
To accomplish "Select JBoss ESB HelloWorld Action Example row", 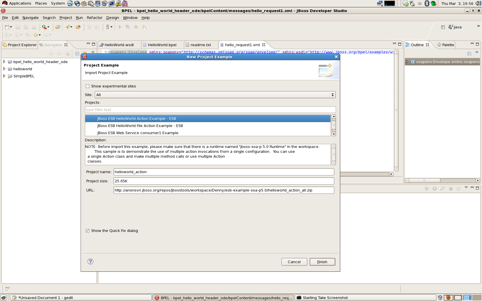I will (208, 119).
